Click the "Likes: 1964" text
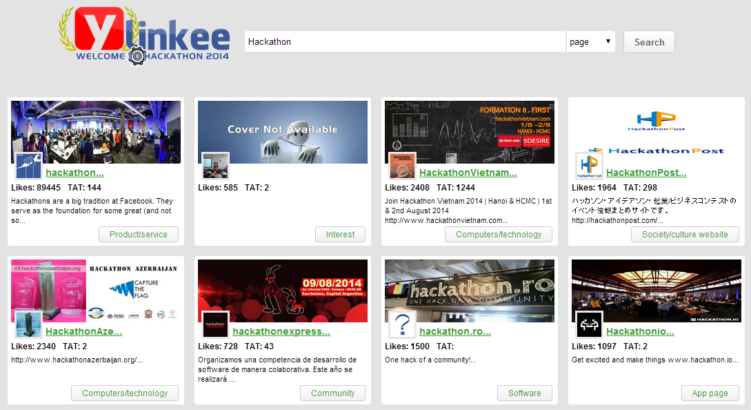The height and width of the screenshot is (410, 751). click(x=594, y=188)
